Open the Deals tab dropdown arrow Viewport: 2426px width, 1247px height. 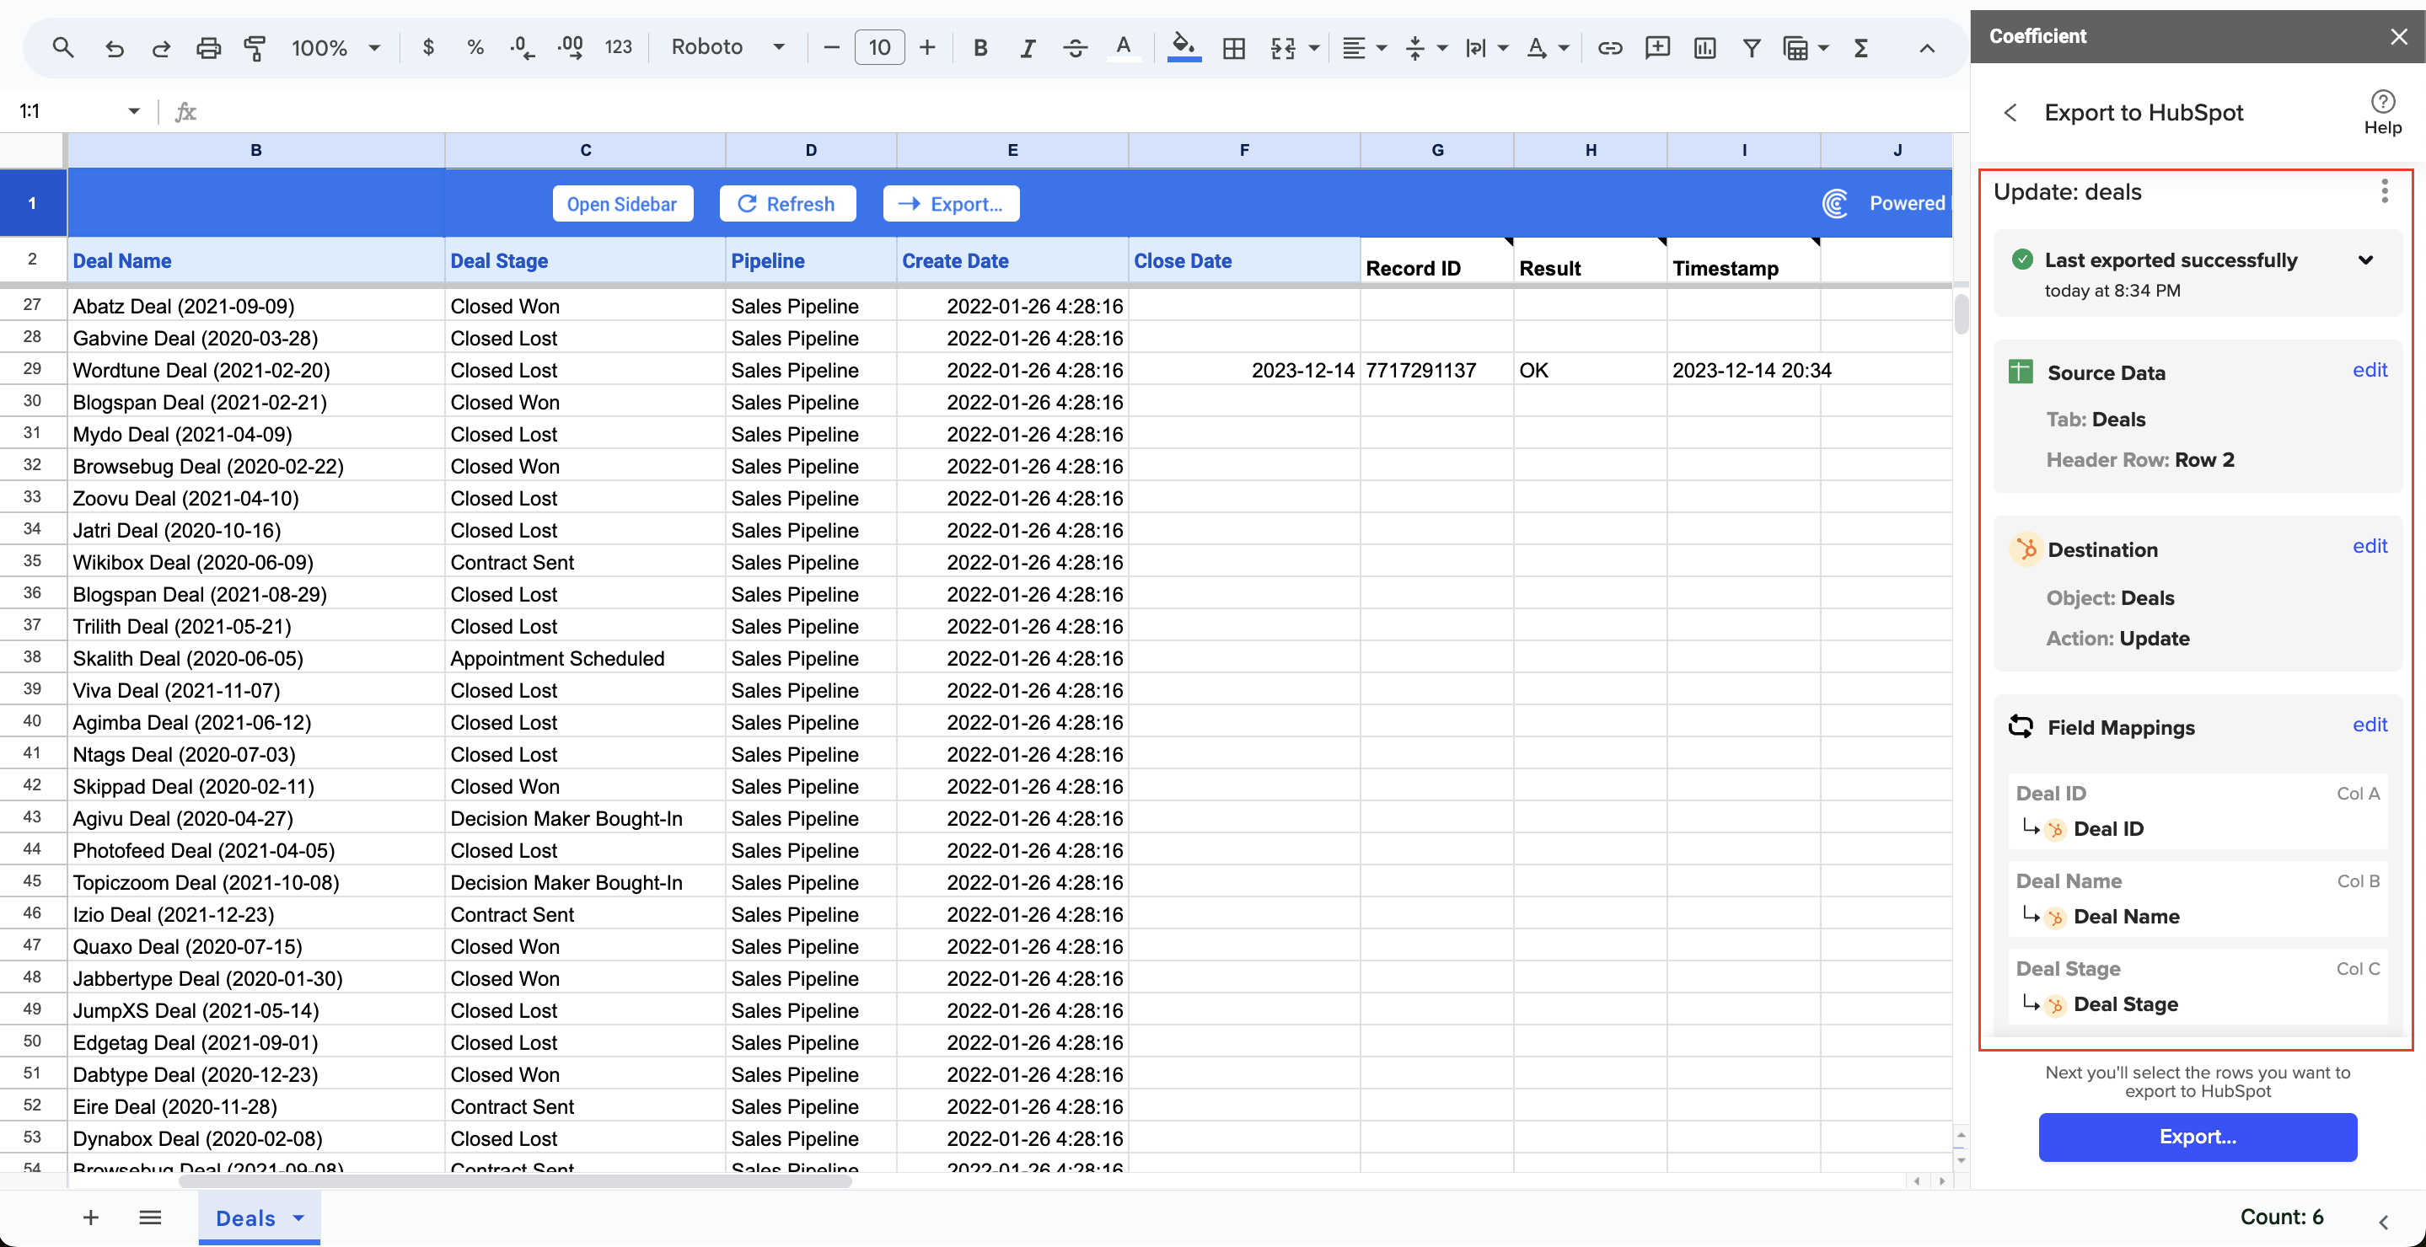click(298, 1218)
